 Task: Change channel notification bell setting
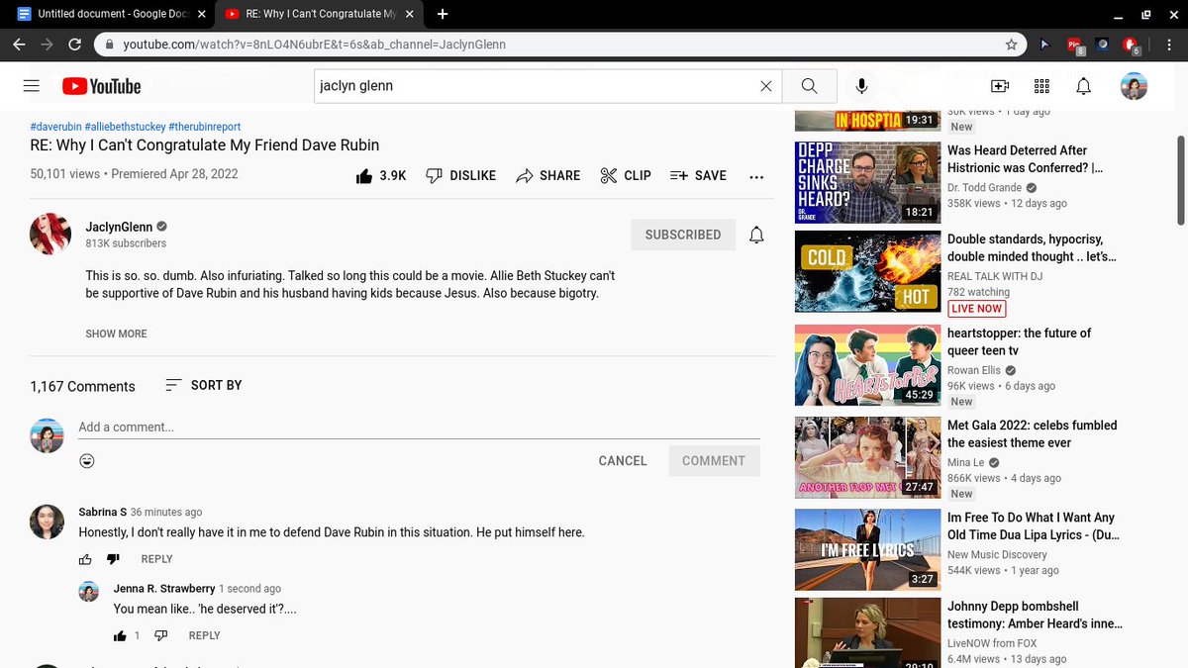[x=756, y=235]
